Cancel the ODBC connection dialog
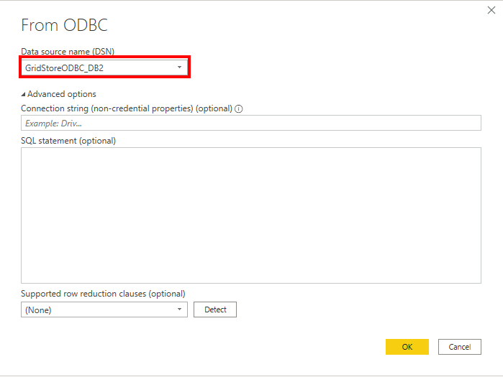503x377 pixels. pos(459,347)
